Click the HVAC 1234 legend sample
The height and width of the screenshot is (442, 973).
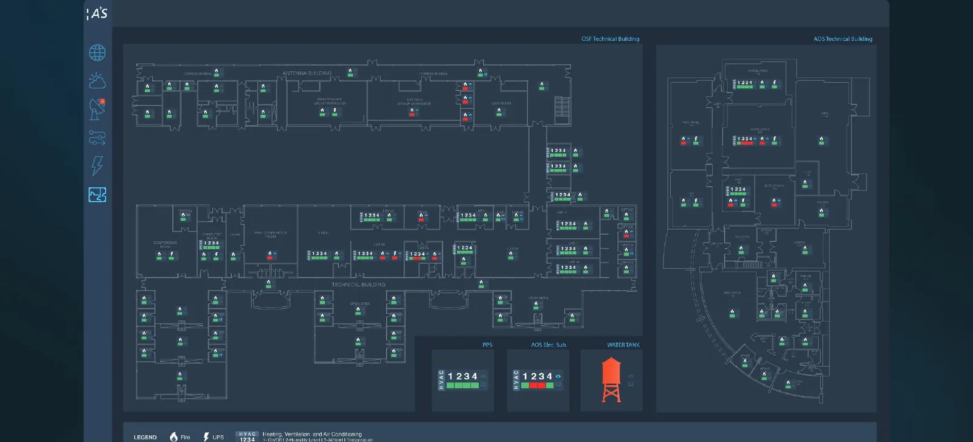coord(247,437)
